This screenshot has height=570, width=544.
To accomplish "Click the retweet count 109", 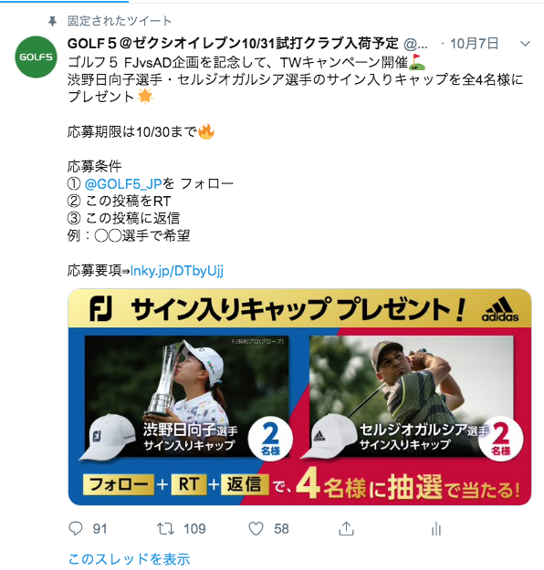I will pyautogui.click(x=194, y=529).
